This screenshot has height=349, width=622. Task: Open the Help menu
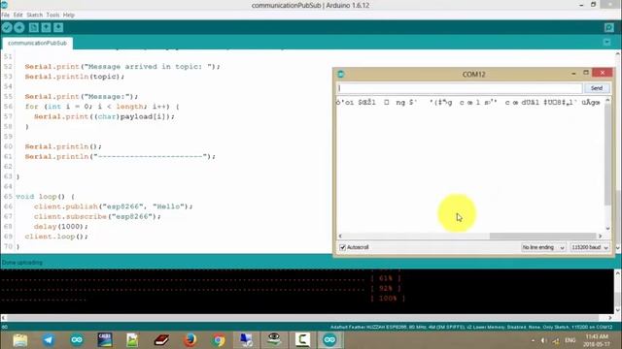pyautogui.click(x=69, y=16)
